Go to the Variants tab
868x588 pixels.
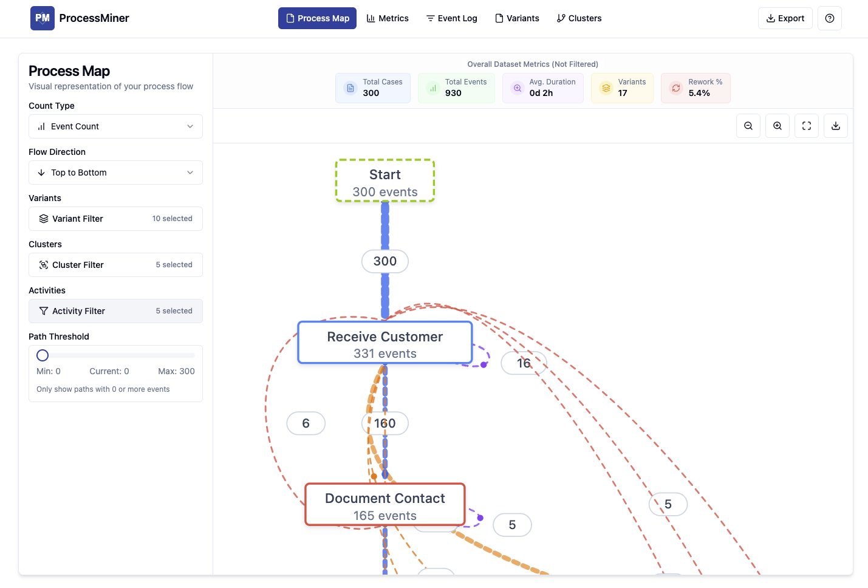(x=517, y=18)
